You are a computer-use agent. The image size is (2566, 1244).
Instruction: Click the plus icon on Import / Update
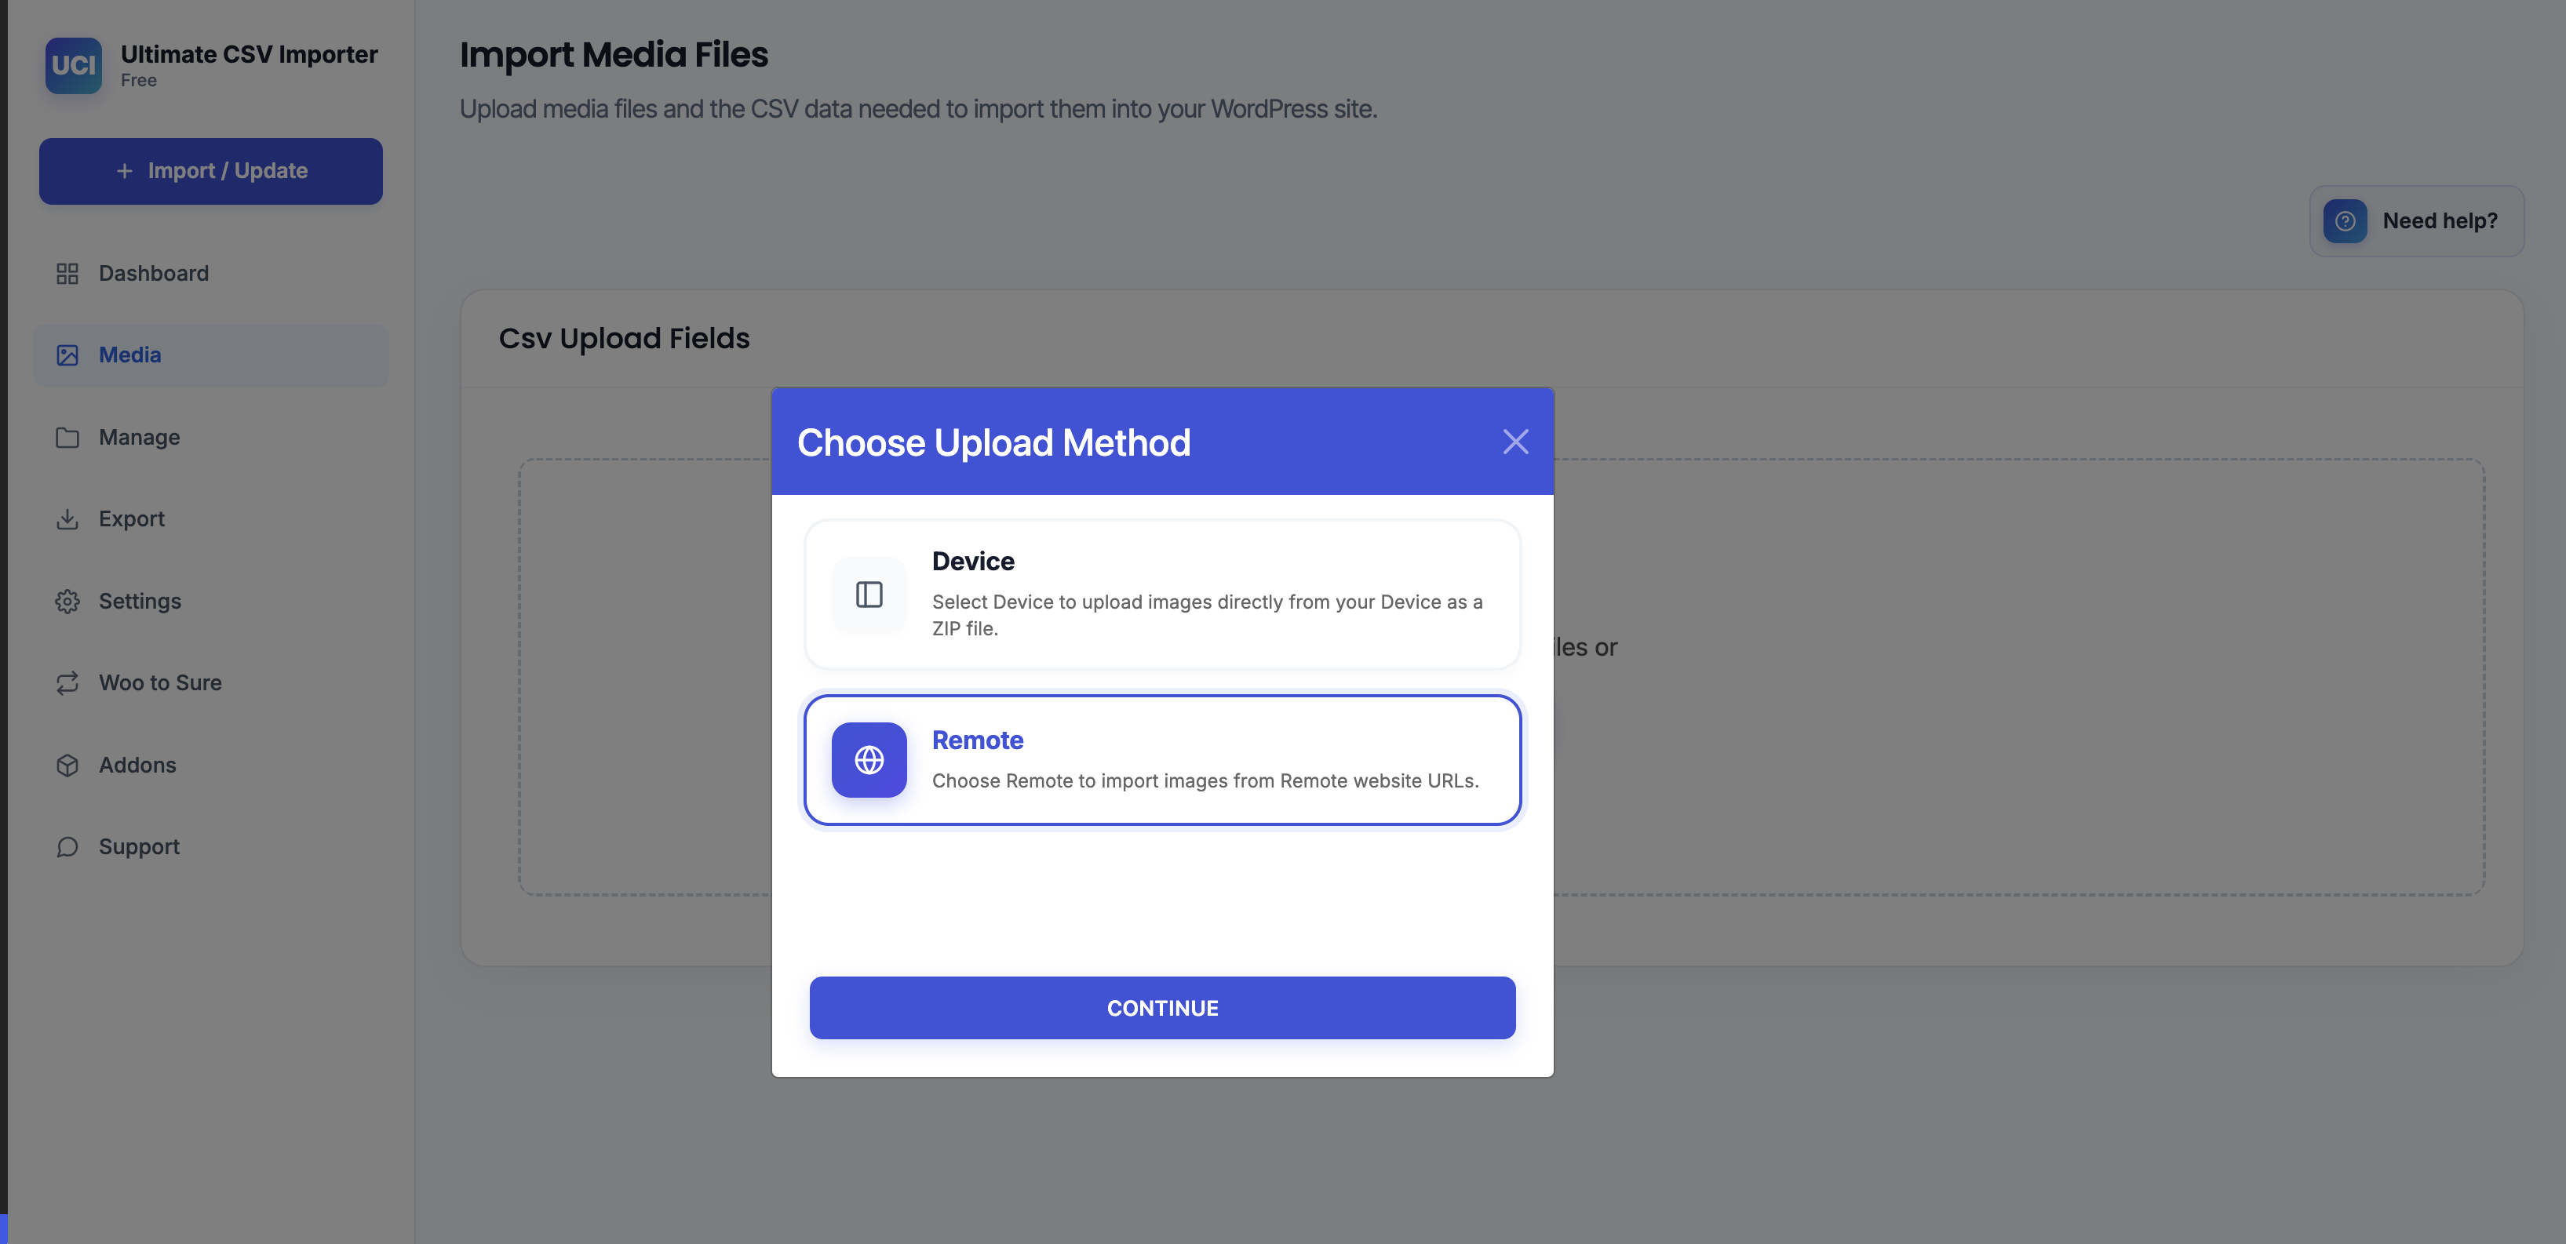(125, 171)
